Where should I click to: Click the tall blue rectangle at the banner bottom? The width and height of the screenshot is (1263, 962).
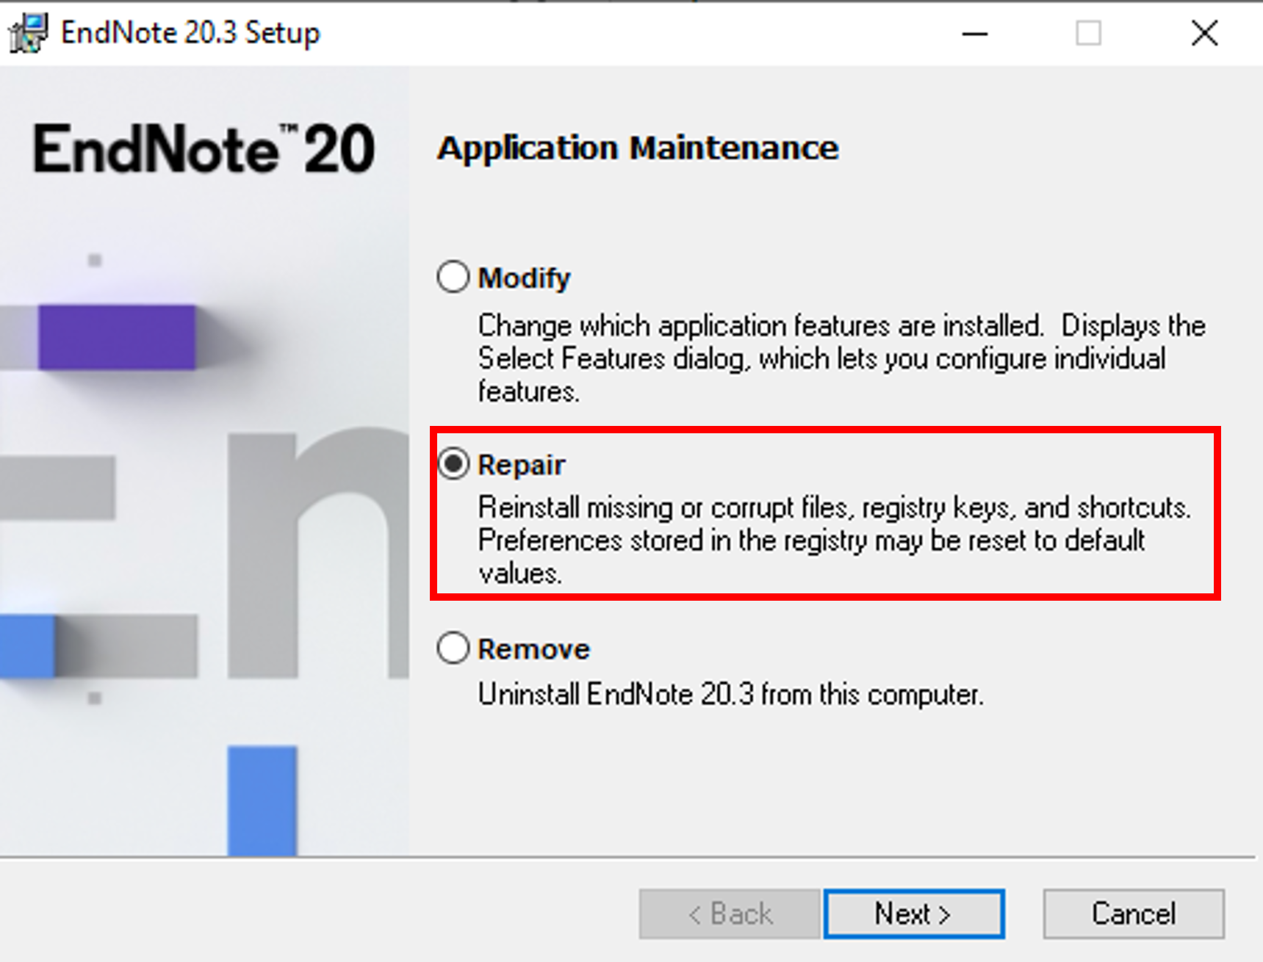tap(262, 800)
